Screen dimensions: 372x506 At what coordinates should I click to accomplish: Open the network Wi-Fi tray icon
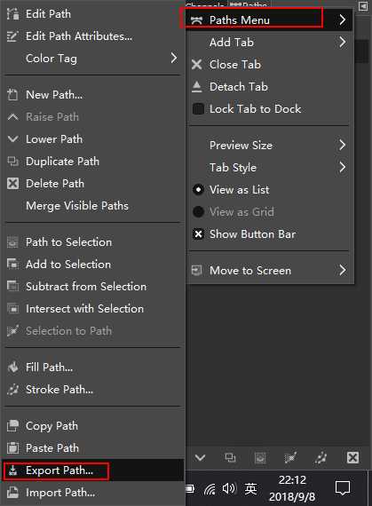point(210,489)
